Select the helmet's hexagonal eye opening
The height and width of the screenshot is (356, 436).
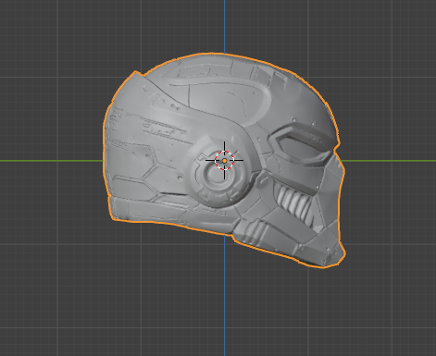point(303,145)
